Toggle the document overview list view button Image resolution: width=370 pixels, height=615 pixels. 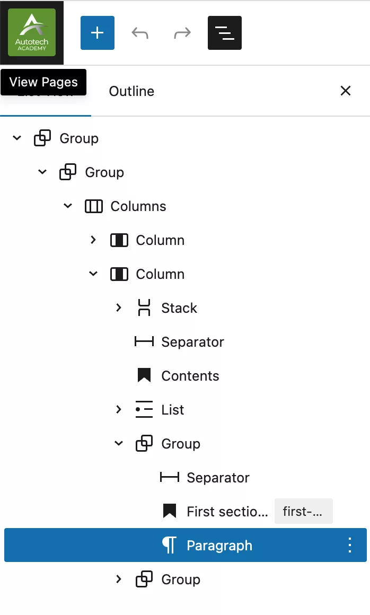[x=225, y=33]
